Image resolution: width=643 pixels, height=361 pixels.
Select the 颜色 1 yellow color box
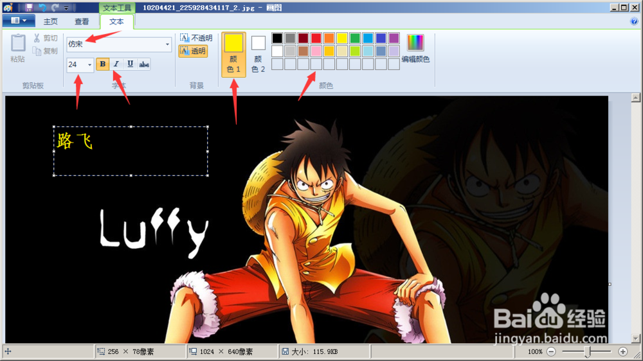[233, 54]
